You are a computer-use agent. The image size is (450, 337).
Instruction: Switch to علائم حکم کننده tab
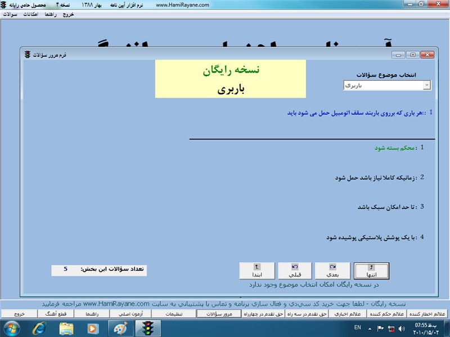[x=387, y=314]
